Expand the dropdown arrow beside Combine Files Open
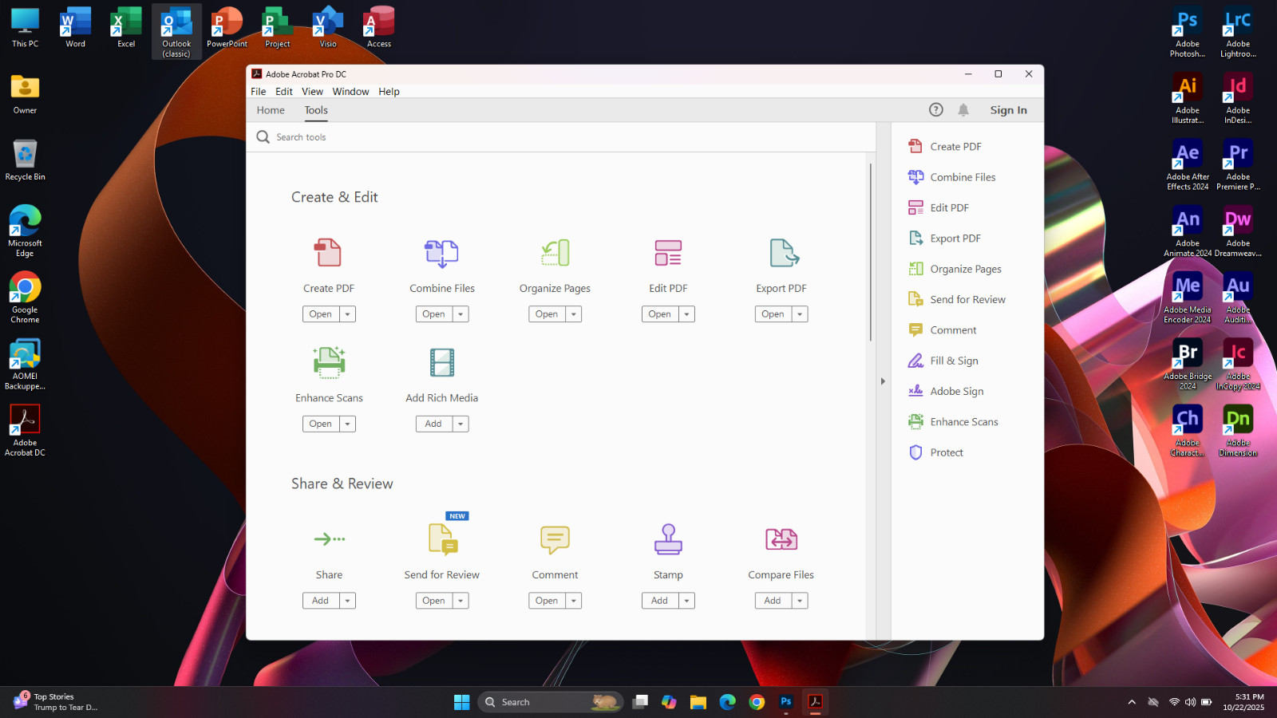Image resolution: width=1277 pixels, height=718 pixels. [461, 314]
